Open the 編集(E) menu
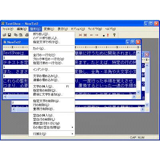 click(x=22, y=29)
